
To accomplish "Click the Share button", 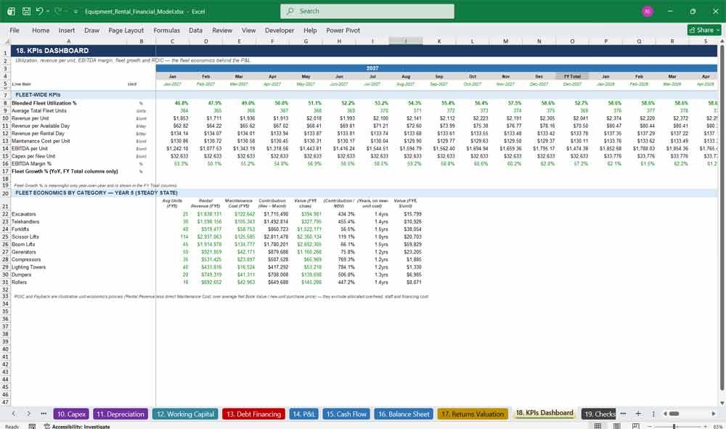I will pos(704,30).
